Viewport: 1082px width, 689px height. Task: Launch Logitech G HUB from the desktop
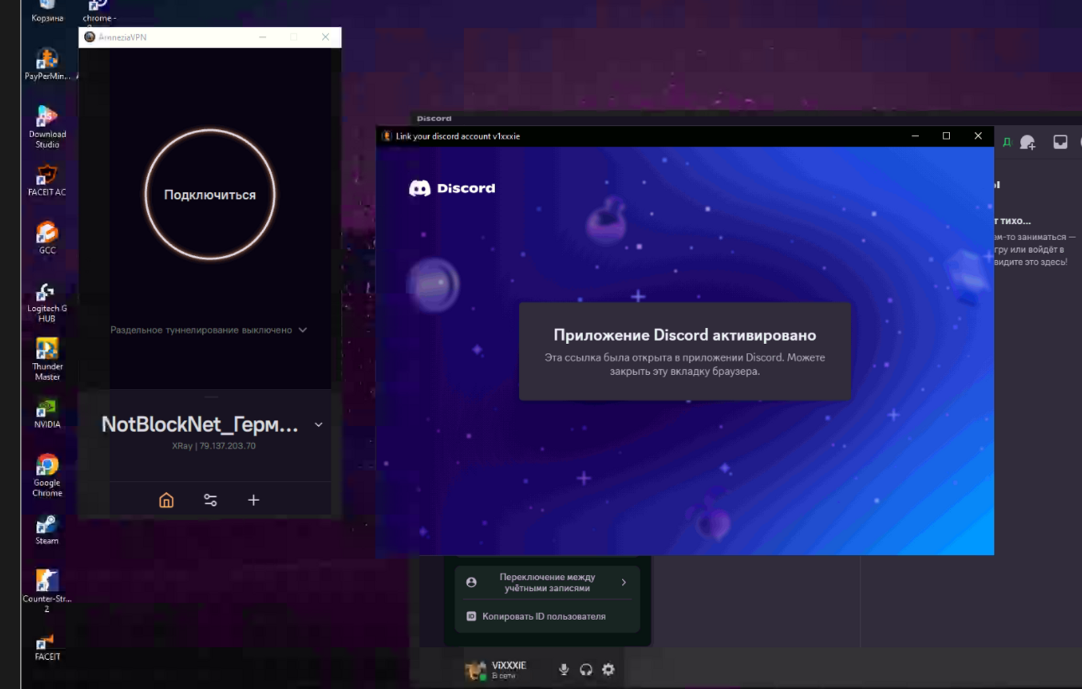coord(47,302)
